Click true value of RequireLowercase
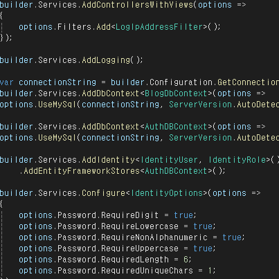Screen dimensions: 279x279 click(203, 226)
